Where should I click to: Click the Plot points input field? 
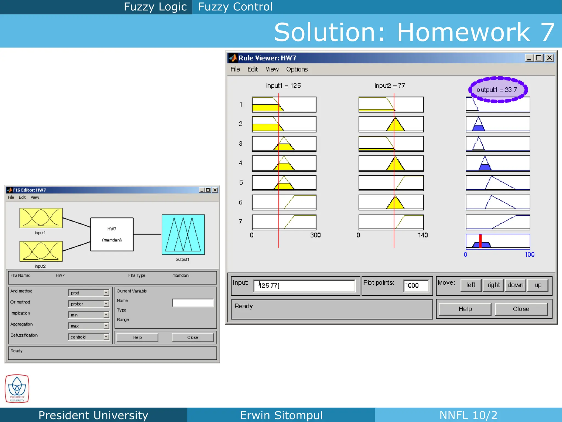coord(416,285)
